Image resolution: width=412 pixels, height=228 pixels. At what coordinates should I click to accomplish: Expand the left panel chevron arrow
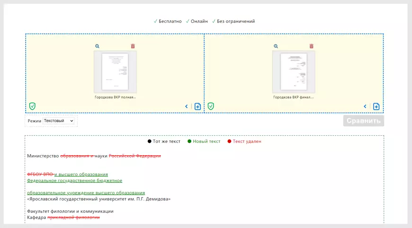point(187,106)
